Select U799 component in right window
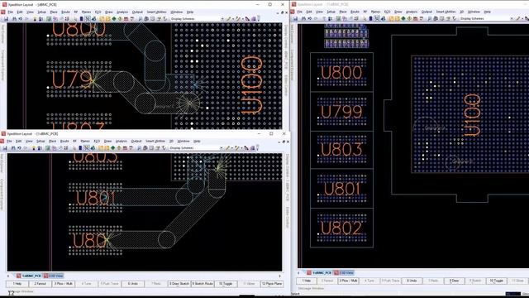The width and height of the screenshot is (529, 298). [x=341, y=111]
